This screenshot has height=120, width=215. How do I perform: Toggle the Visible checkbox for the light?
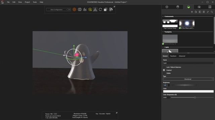pyautogui.click(x=164, y=73)
